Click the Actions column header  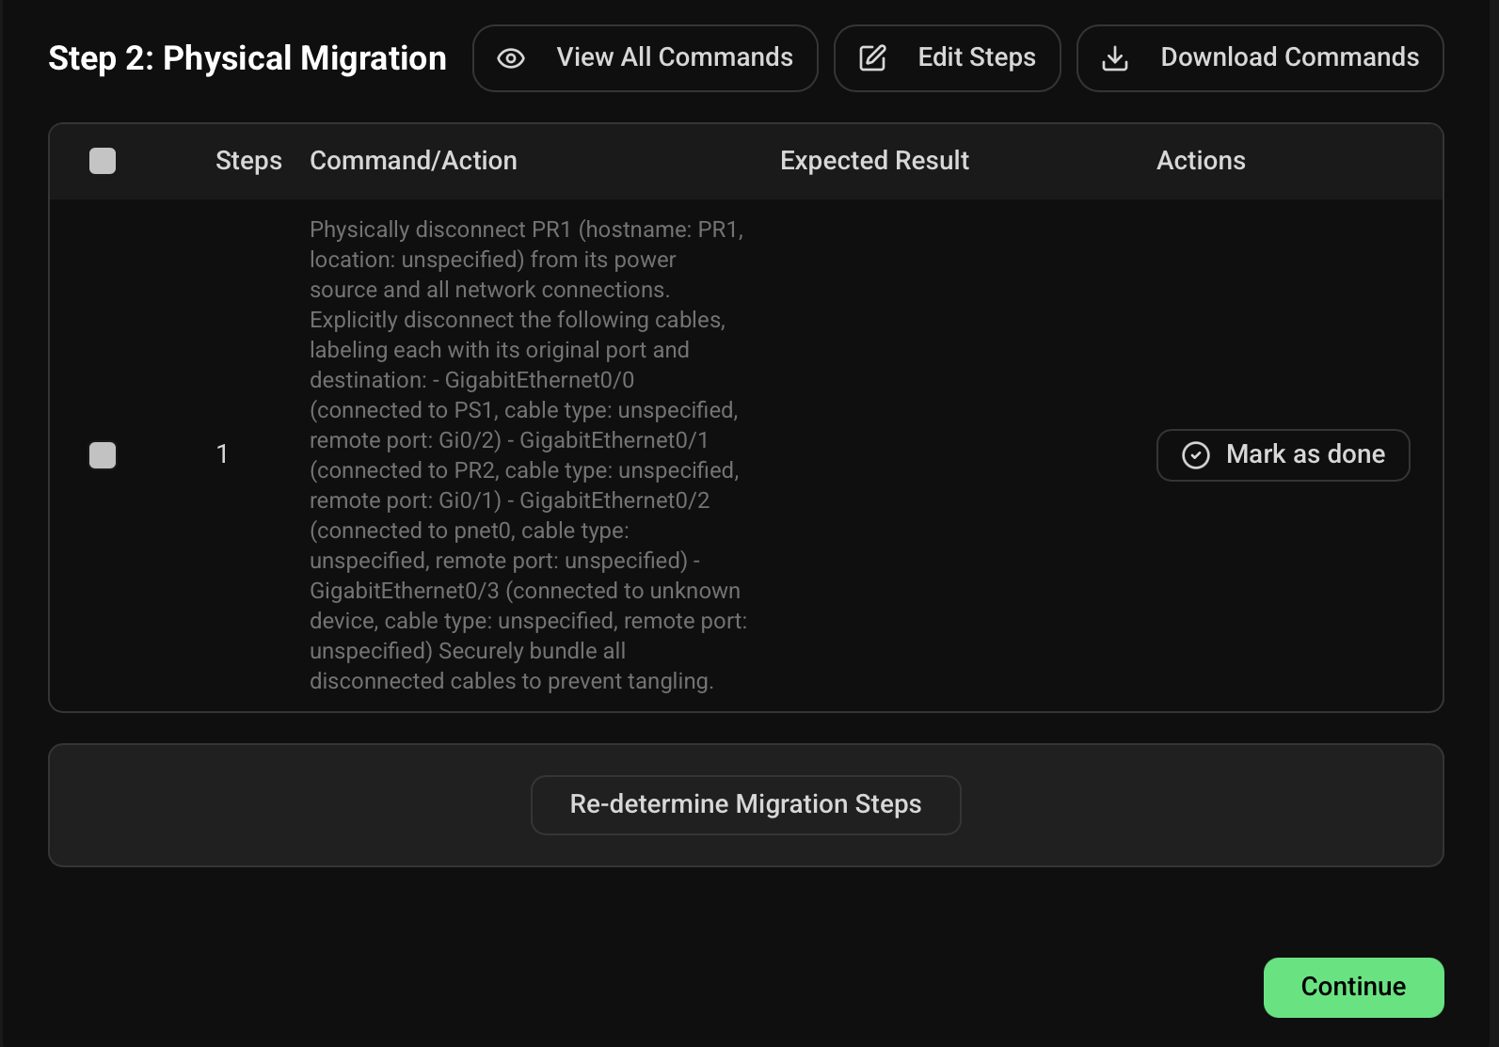tap(1201, 161)
